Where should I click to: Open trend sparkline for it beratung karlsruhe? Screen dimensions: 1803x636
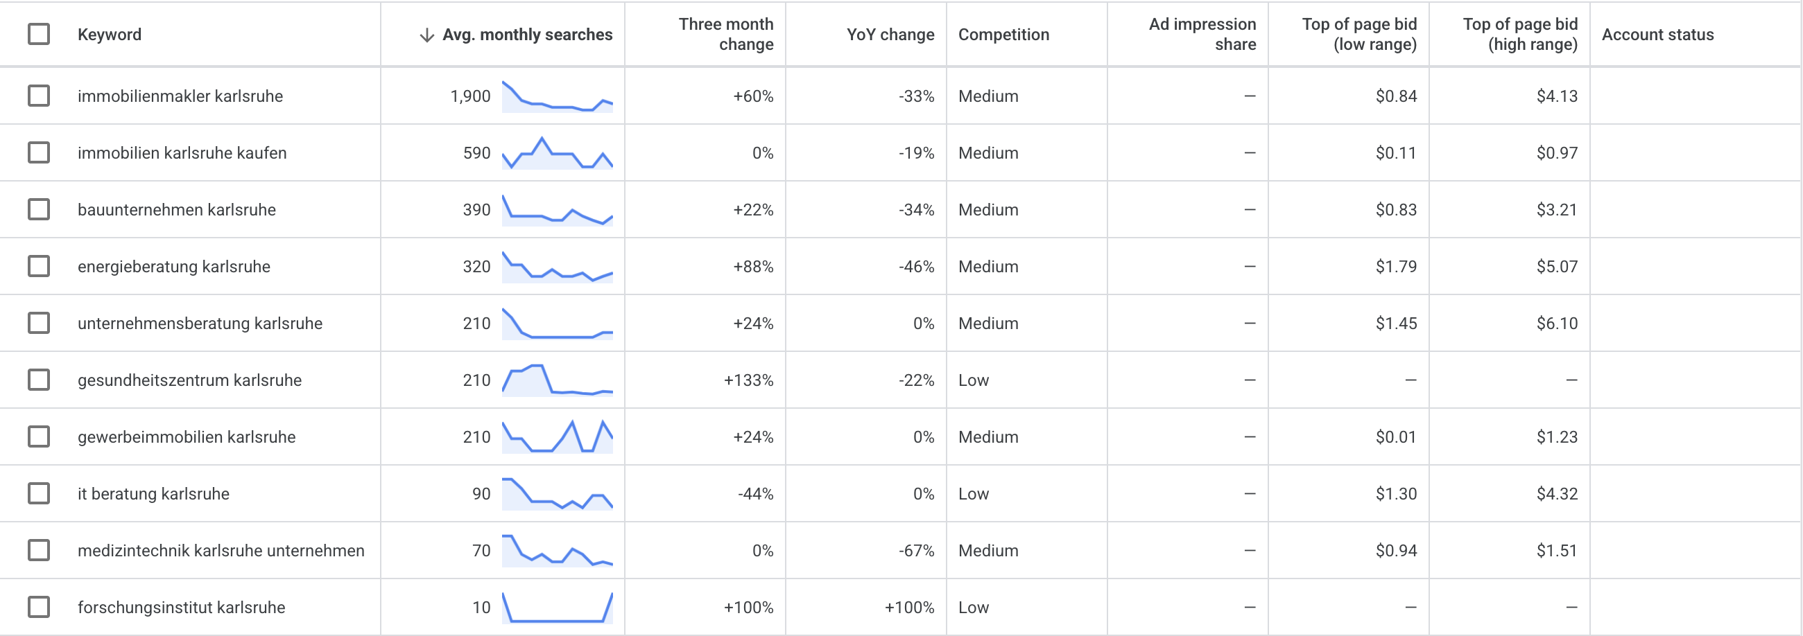click(x=557, y=493)
